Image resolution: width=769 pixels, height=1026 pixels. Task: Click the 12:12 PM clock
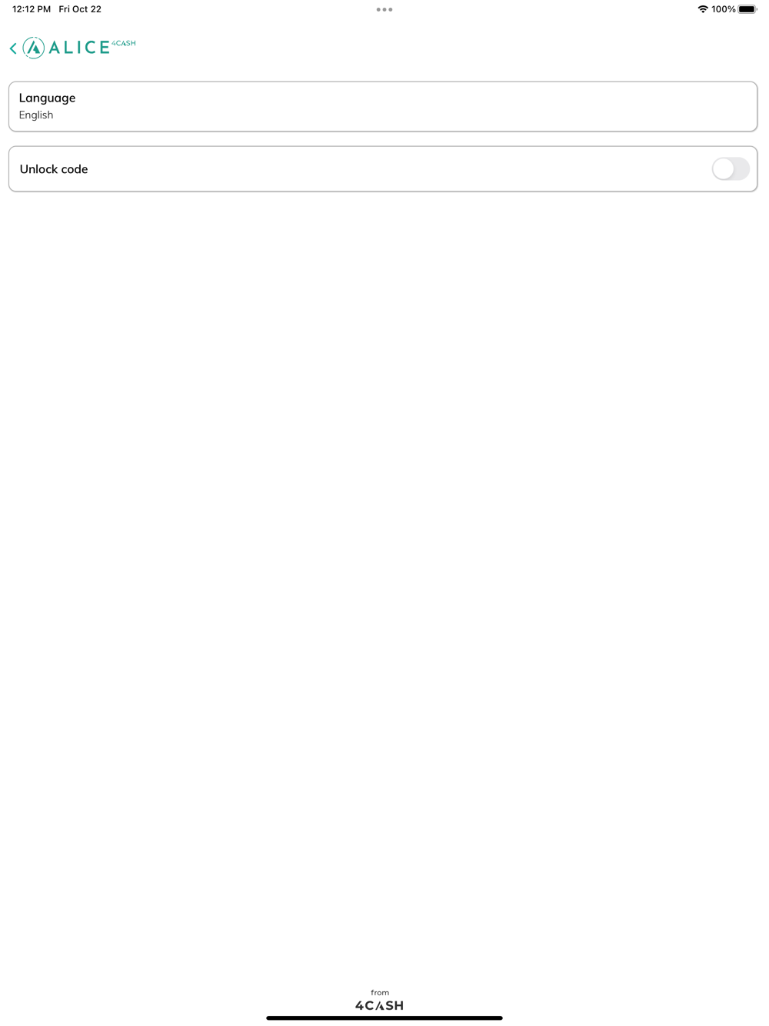(32, 9)
